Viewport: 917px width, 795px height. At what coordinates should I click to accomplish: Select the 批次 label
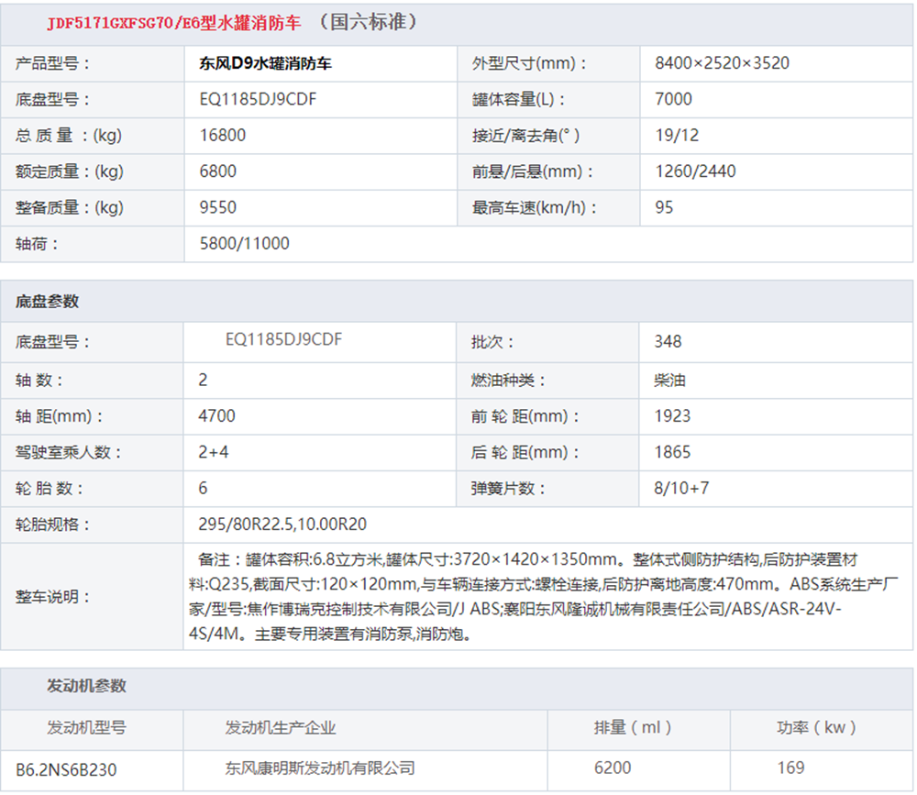click(492, 342)
